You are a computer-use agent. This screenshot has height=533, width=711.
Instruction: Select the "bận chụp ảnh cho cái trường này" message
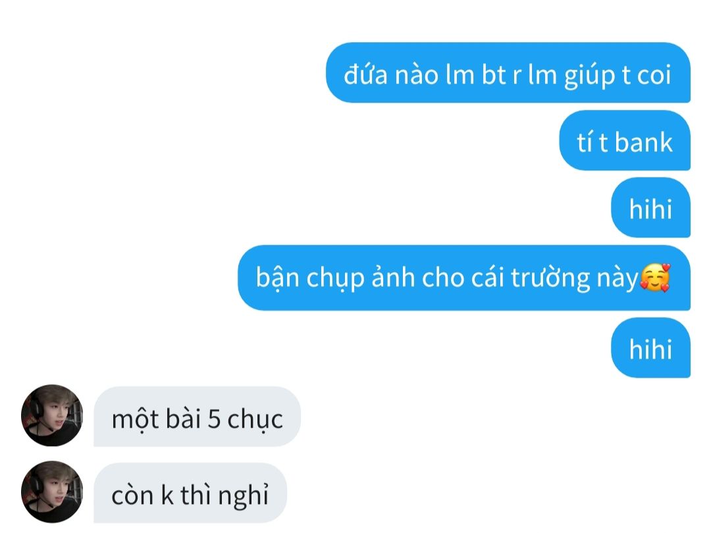pyautogui.click(x=464, y=278)
